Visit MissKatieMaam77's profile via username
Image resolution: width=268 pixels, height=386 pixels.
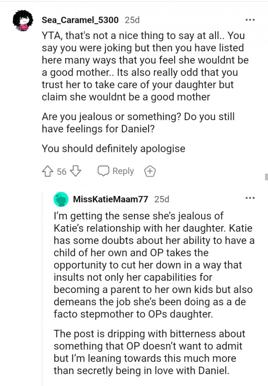point(110,199)
